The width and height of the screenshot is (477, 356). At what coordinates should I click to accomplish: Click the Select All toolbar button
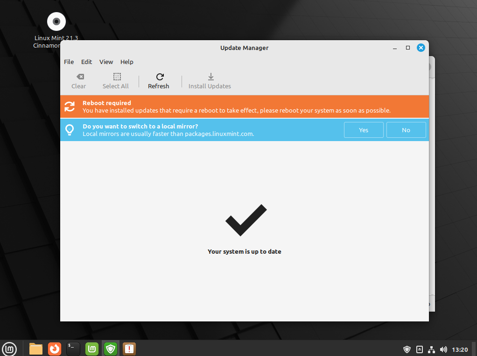[116, 81]
